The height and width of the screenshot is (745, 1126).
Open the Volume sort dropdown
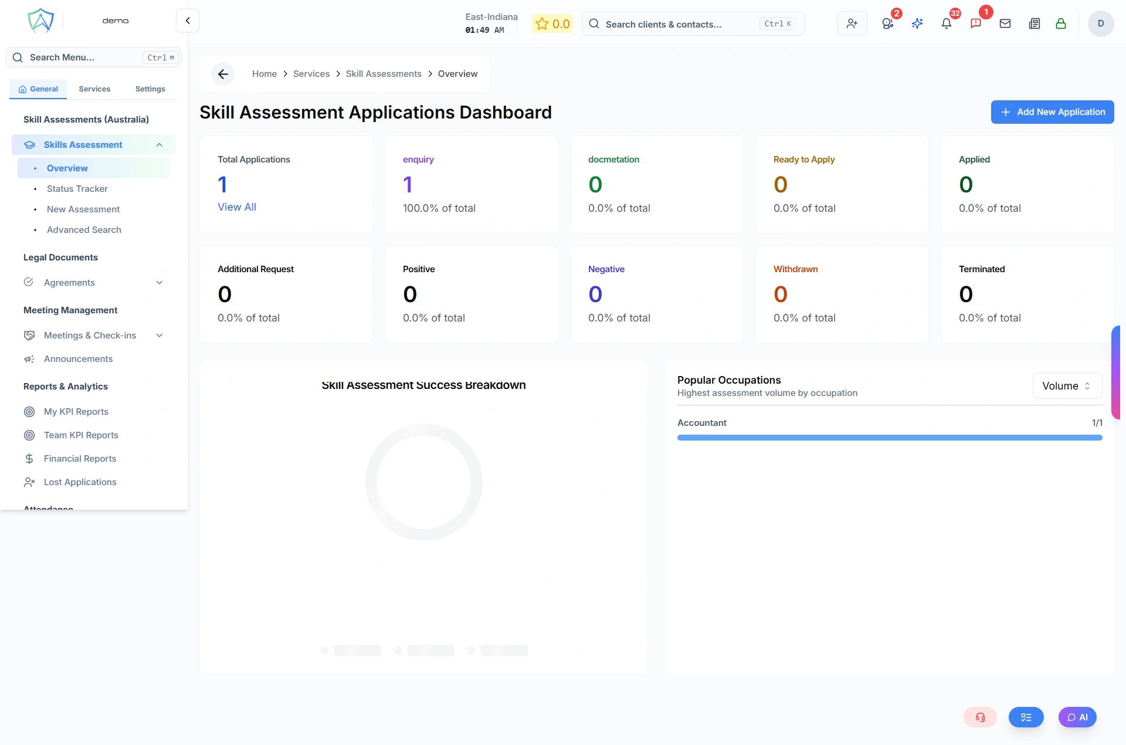(1067, 386)
